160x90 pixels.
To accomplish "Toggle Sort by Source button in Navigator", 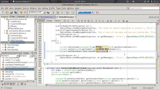I will click(25, 84).
